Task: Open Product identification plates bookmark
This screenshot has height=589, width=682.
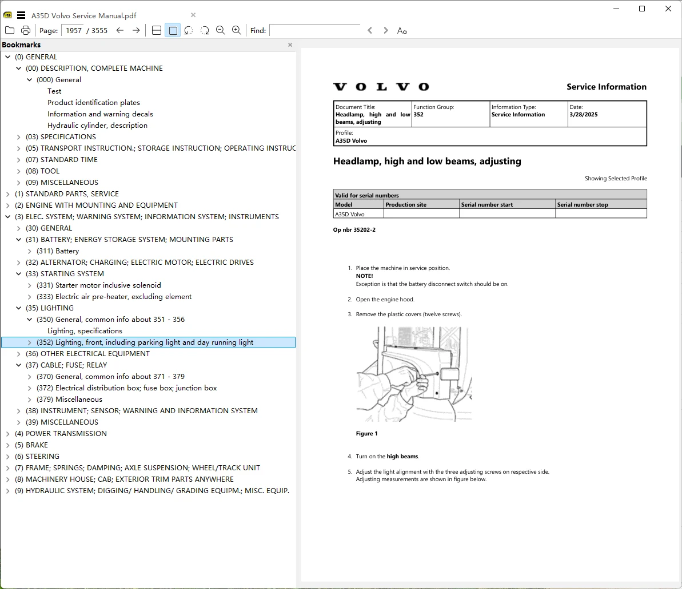Action: coord(94,103)
